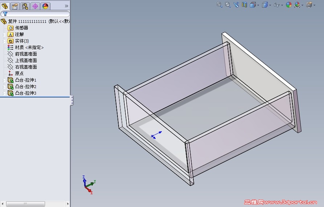Open the Display Style dropdown arrow

(270, 5)
